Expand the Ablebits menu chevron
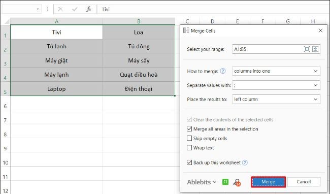Image resolution: width=330 pixels, height=194 pixels. (215, 182)
